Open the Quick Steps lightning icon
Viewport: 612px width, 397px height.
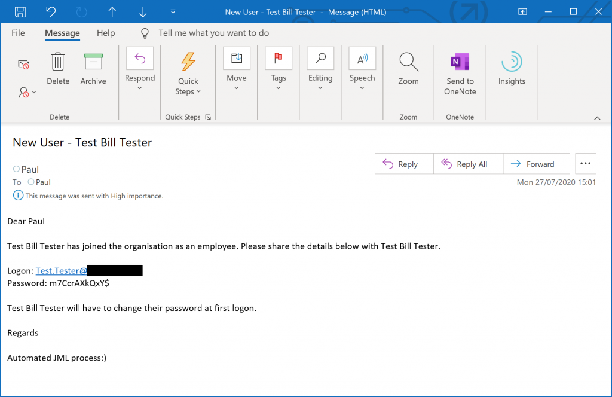[188, 62]
